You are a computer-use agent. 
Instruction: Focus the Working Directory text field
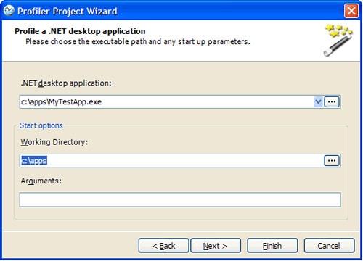pyautogui.click(x=171, y=160)
